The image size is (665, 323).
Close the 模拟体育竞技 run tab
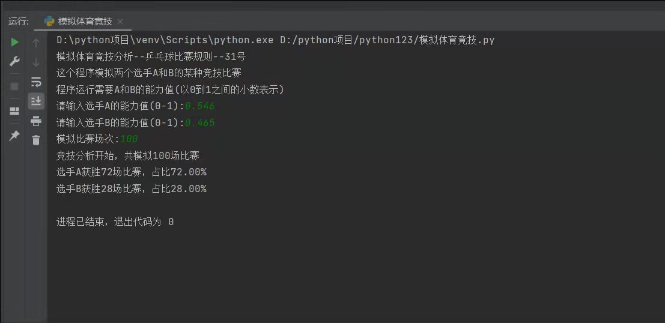point(120,22)
